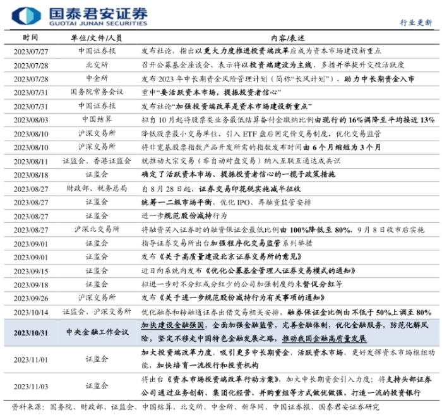
Task: Click the text 证券交易印花税实施减半征收
Action: point(250,189)
